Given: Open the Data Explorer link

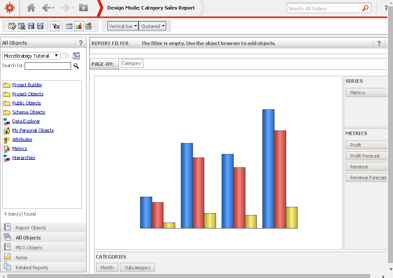Looking at the screenshot, I should [26, 121].
